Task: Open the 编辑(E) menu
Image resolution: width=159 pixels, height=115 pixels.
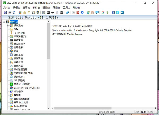Action: 16,8
